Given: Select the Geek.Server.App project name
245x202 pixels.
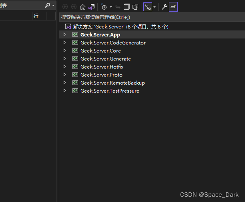Looking at the screenshot, I should pos(100,35).
